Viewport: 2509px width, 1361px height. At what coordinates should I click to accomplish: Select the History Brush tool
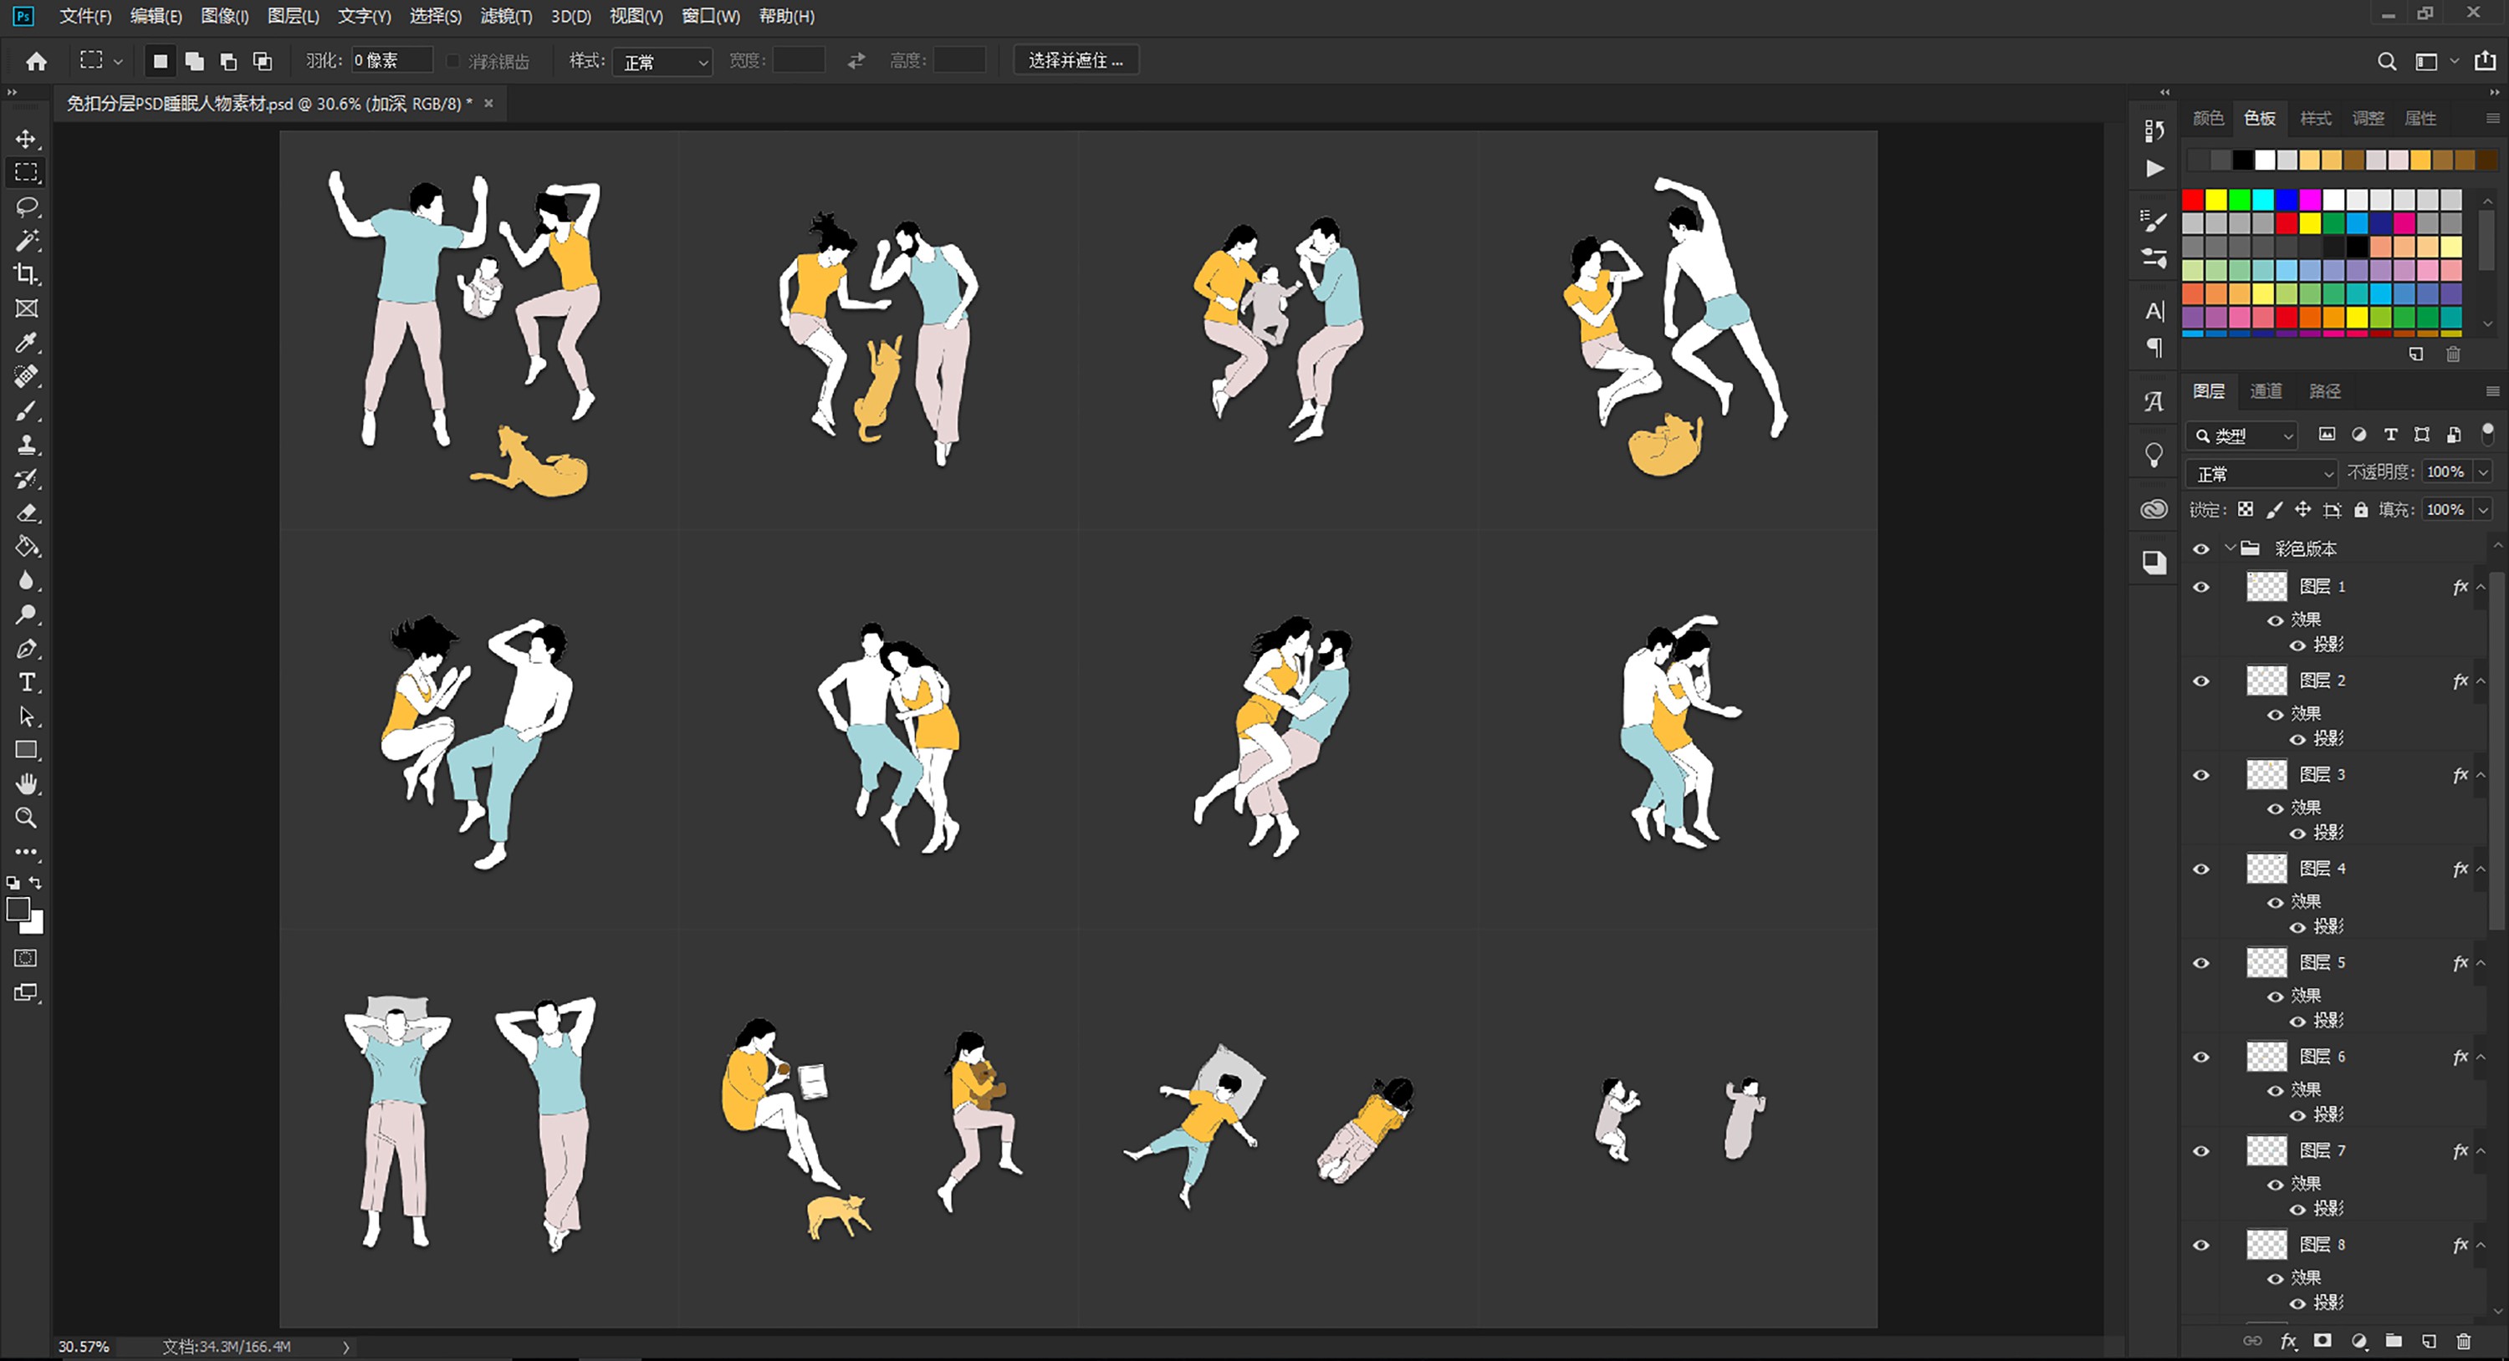point(26,479)
